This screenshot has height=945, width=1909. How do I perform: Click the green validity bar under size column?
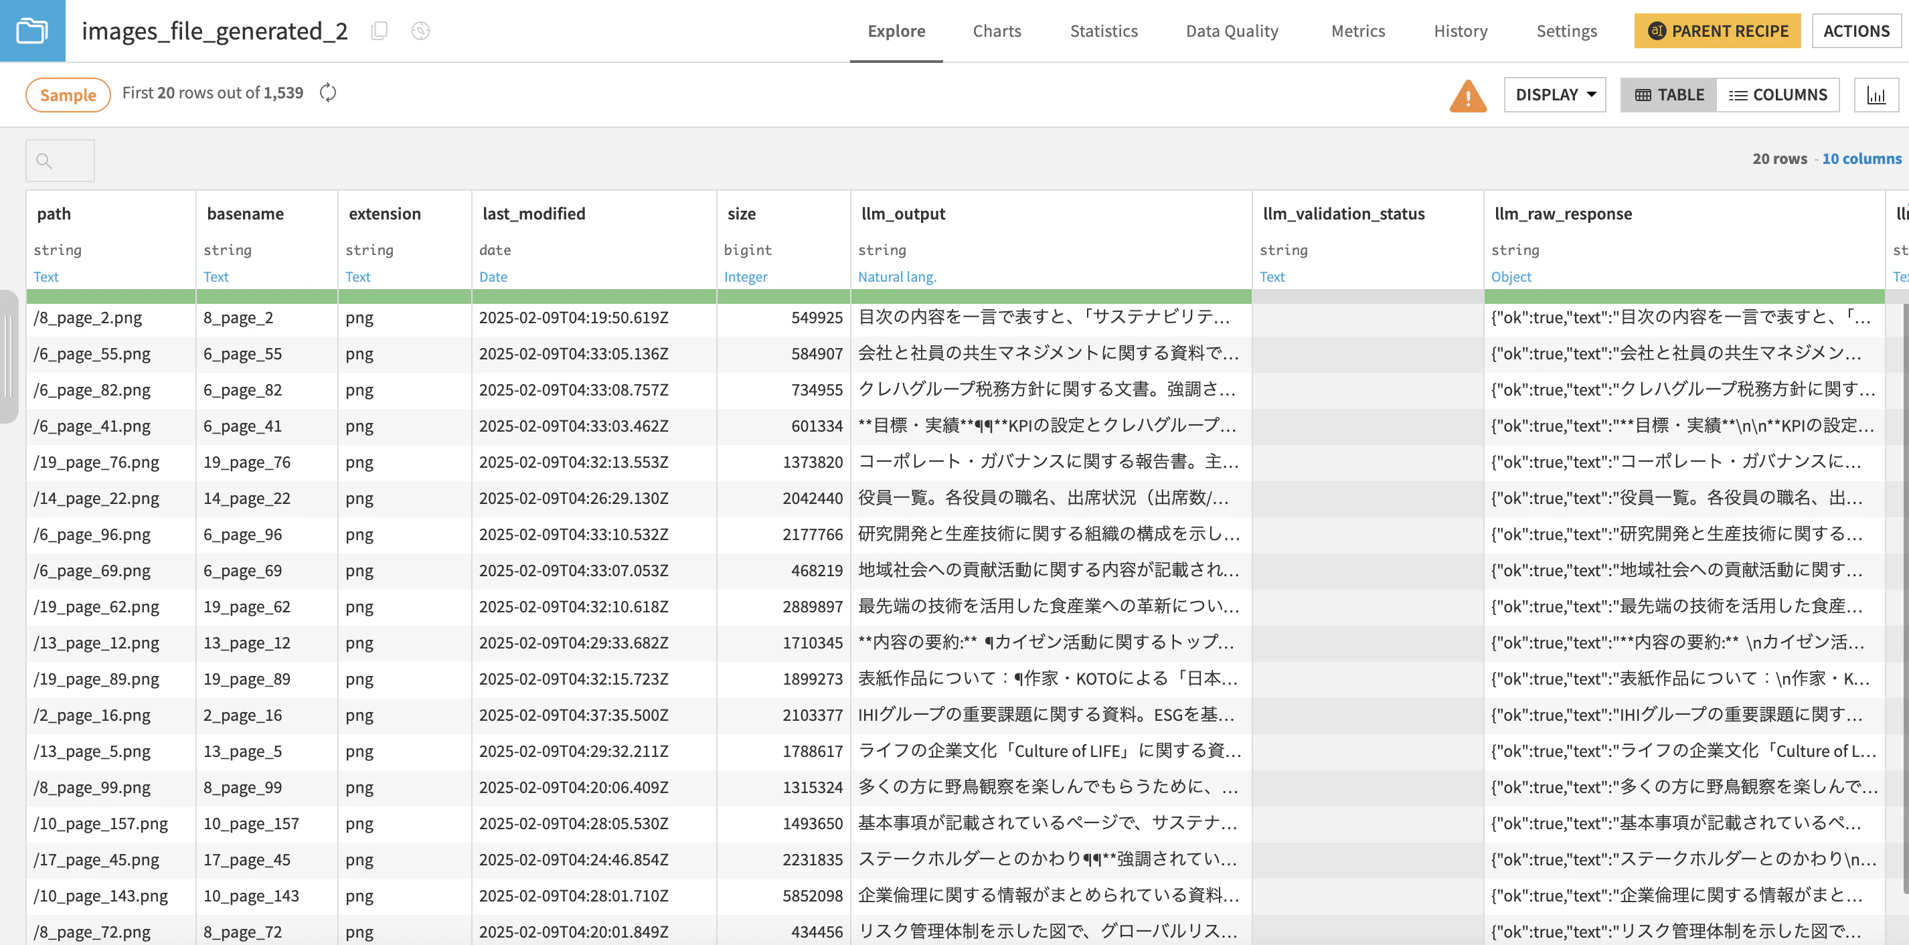(x=783, y=296)
